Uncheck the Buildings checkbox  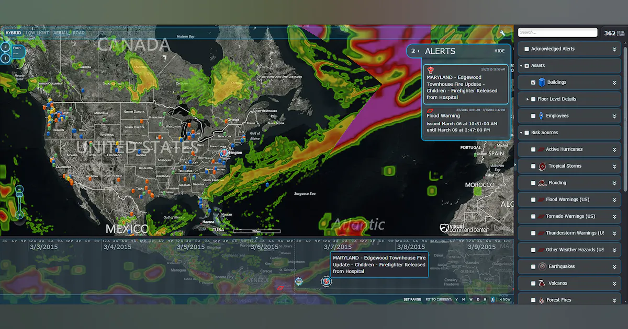[x=533, y=82]
